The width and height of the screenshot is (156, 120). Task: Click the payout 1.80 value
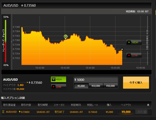[20, 85]
